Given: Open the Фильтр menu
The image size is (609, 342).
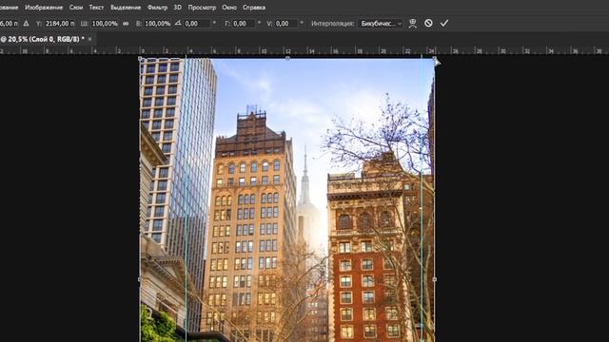Looking at the screenshot, I should point(157,8).
